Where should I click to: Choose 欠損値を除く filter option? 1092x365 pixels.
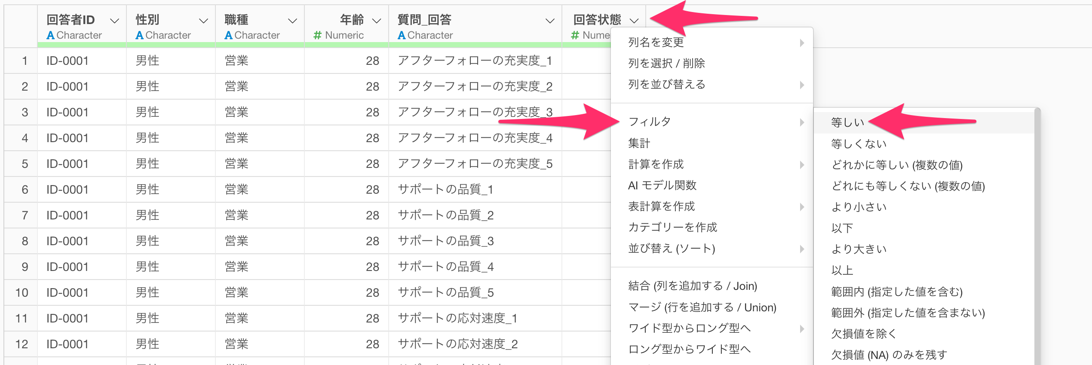tap(863, 334)
